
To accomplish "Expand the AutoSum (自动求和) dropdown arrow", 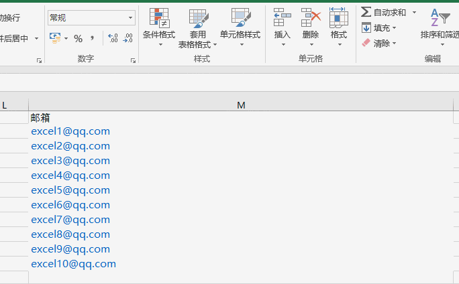I will (x=414, y=13).
